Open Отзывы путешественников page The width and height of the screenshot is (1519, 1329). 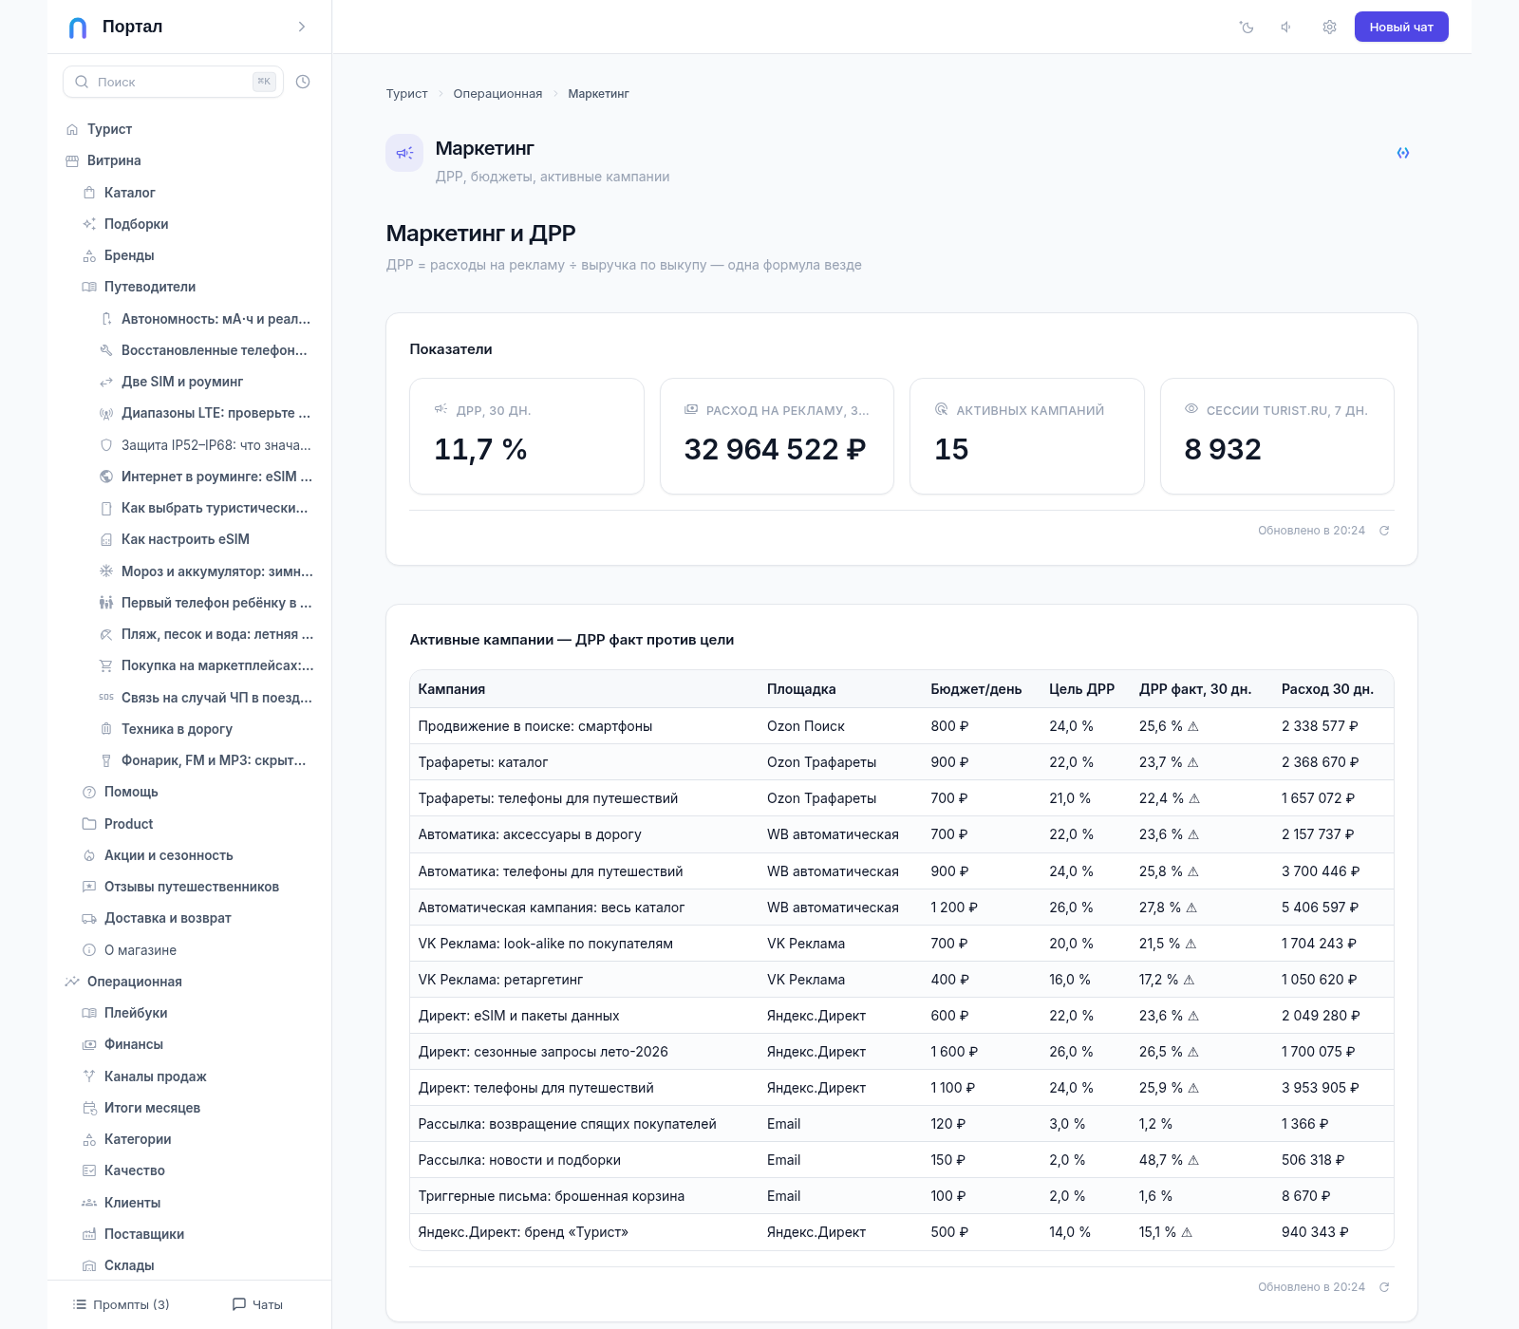[x=190, y=887]
